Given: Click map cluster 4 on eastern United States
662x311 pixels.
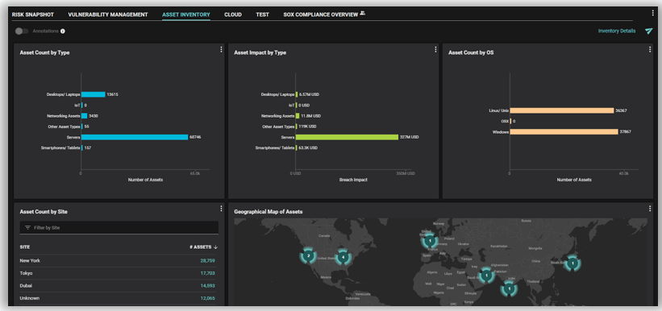Looking at the screenshot, I should (x=343, y=256).
